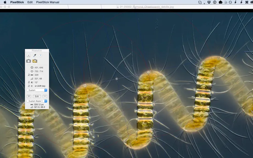This screenshot has width=253, height=158.
Task: Add a scale with the plus button
Action: tap(29, 96)
